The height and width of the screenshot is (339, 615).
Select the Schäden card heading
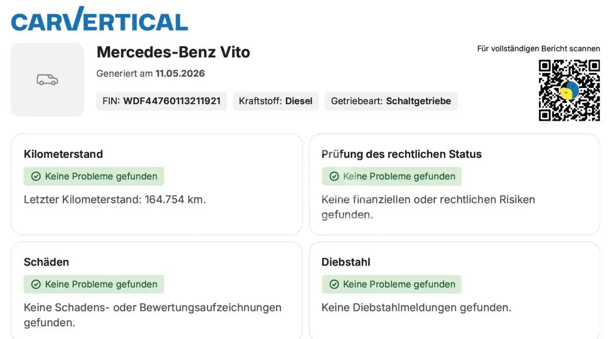(x=47, y=262)
